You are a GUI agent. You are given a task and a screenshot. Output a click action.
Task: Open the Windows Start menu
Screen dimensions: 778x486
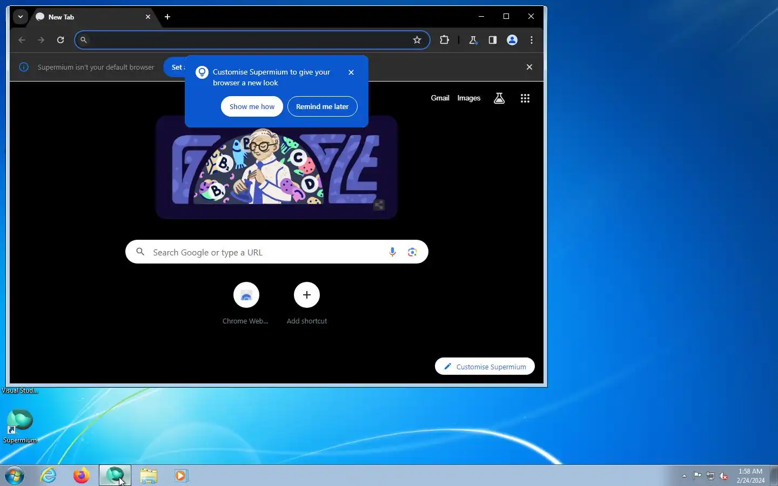pyautogui.click(x=15, y=476)
